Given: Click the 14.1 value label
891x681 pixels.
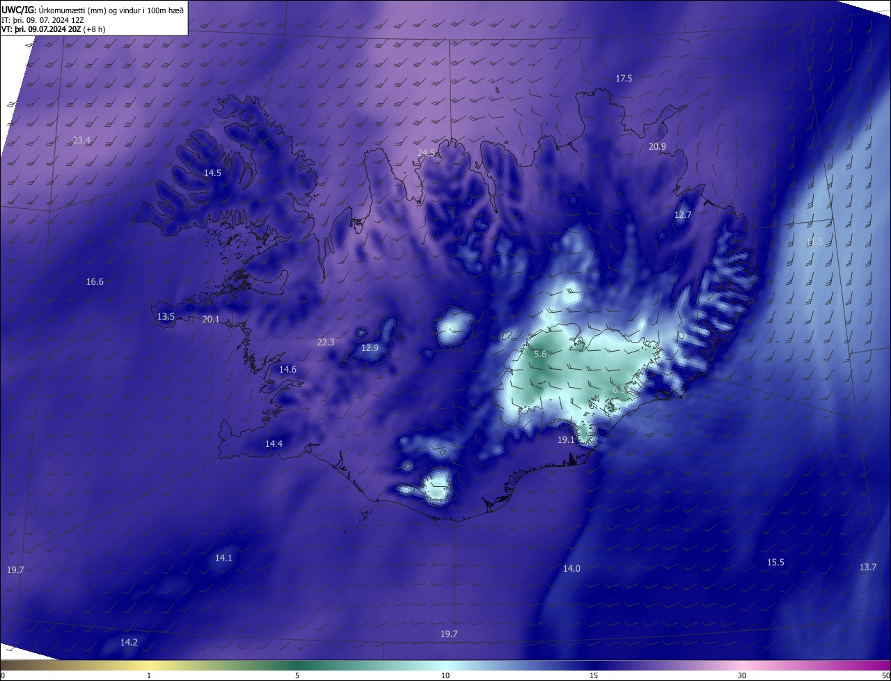Looking at the screenshot, I should 223,558.
